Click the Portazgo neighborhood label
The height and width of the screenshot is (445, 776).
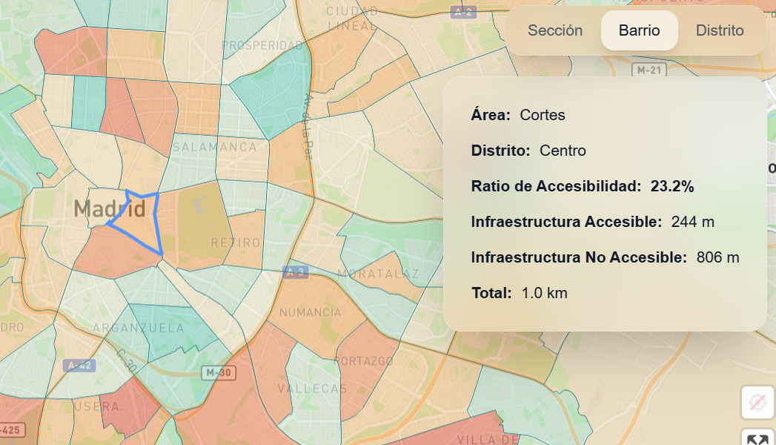click(x=363, y=360)
